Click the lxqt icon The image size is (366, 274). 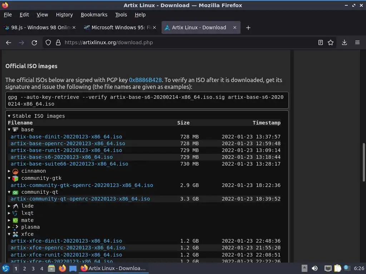pyautogui.click(x=15, y=213)
